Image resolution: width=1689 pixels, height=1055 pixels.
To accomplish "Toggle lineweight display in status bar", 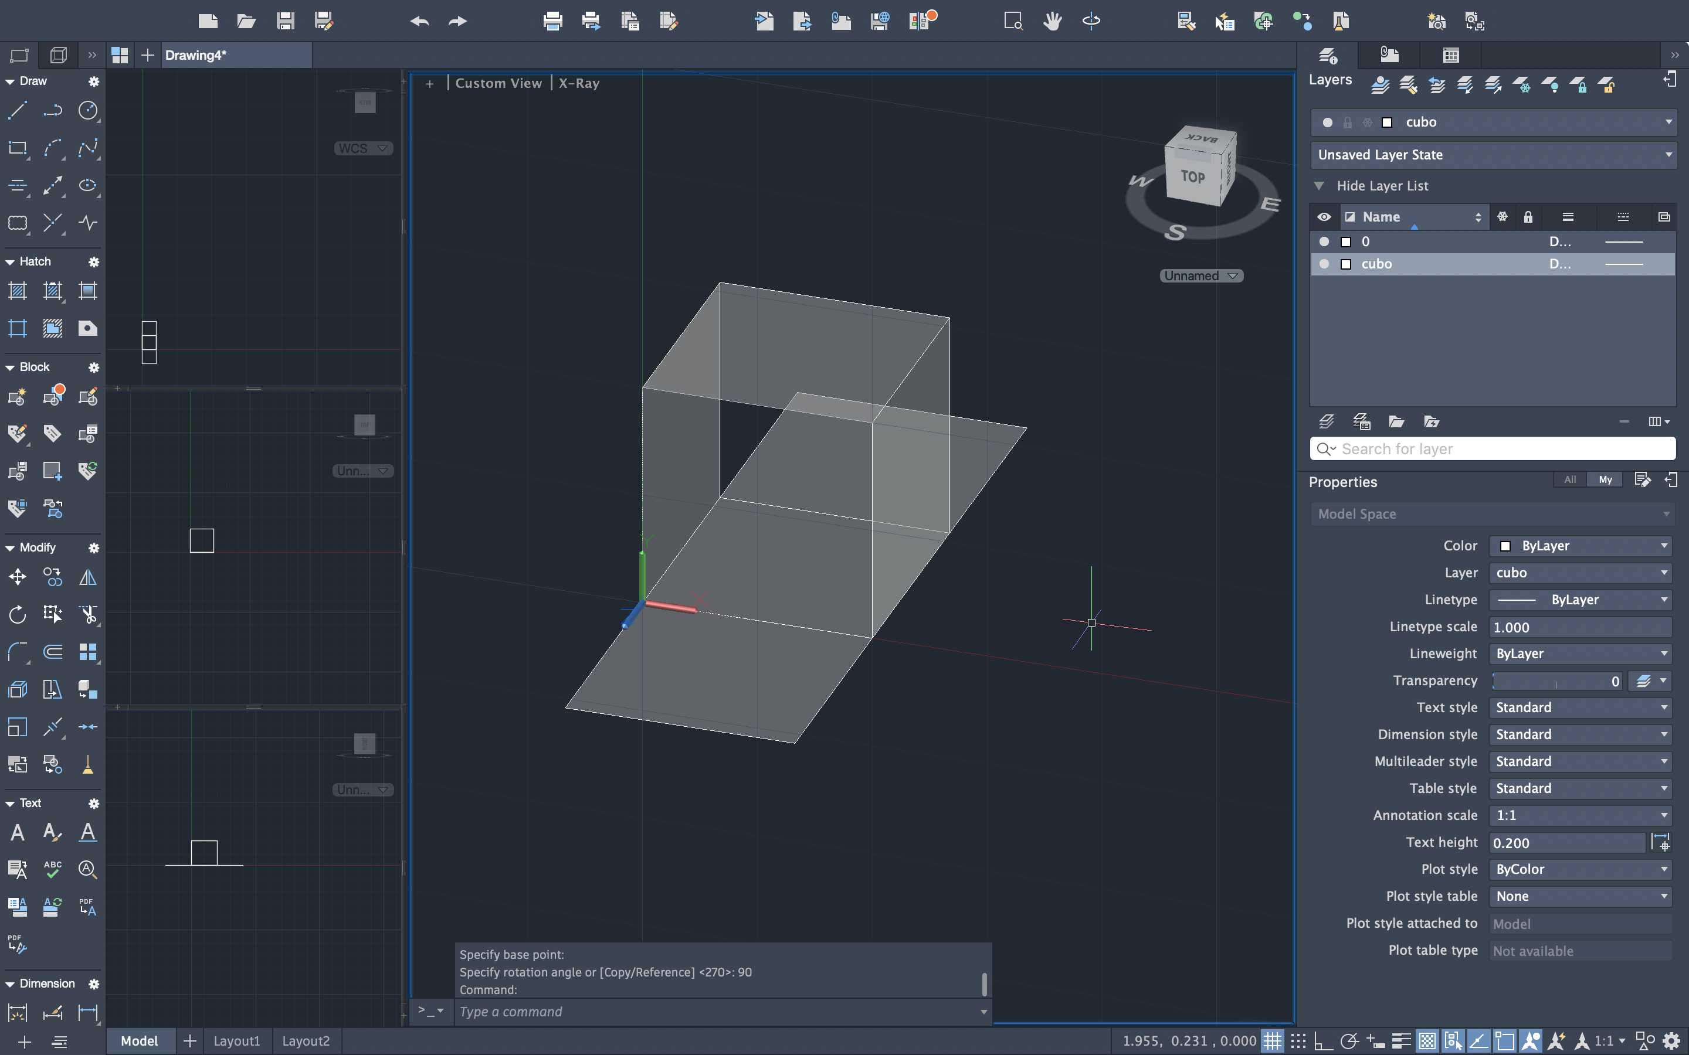I will click(1400, 1041).
